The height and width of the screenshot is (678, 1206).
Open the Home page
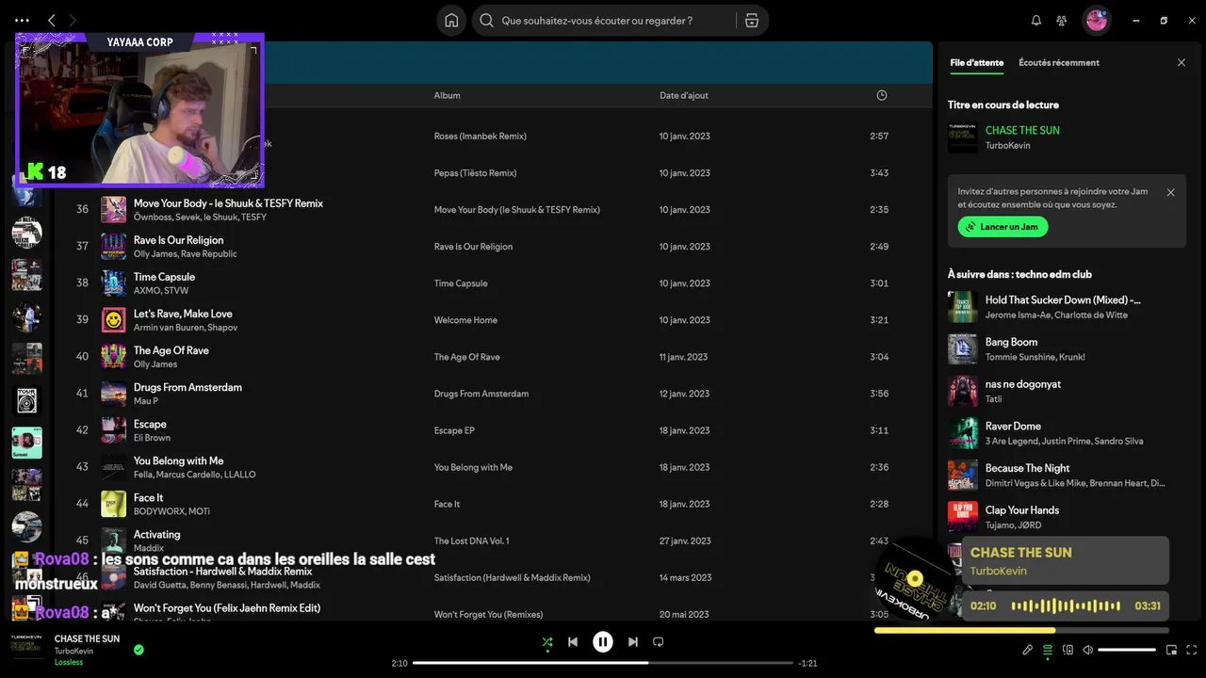(x=451, y=20)
